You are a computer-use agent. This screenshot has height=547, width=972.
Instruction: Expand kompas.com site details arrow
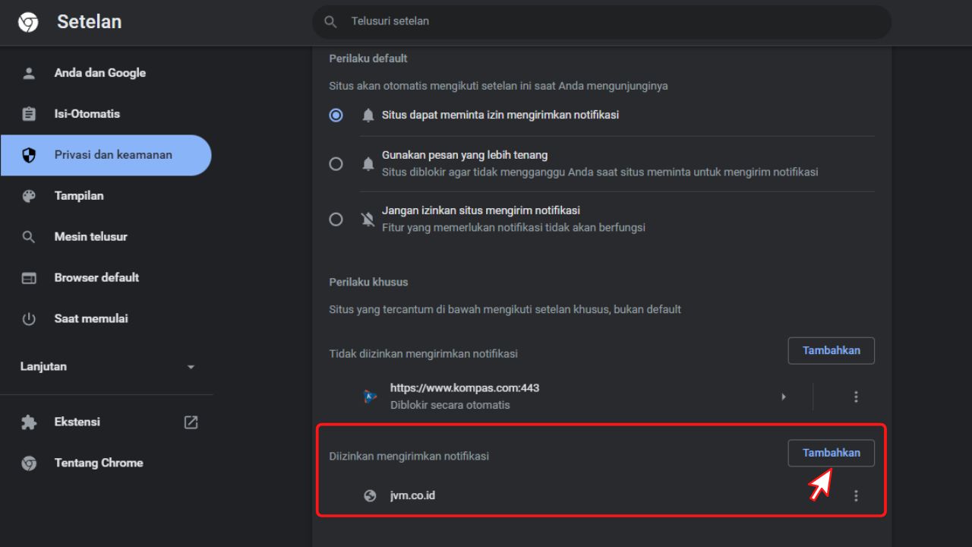pos(784,397)
